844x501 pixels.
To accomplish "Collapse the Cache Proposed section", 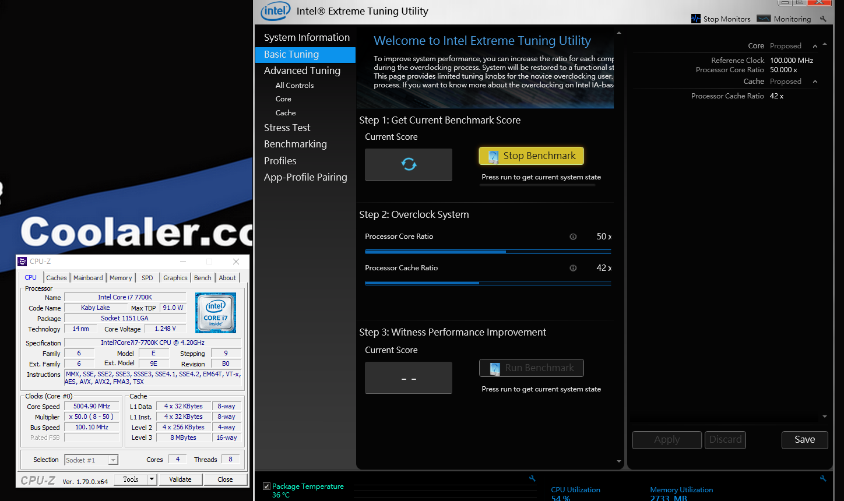I will tap(815, 82).
